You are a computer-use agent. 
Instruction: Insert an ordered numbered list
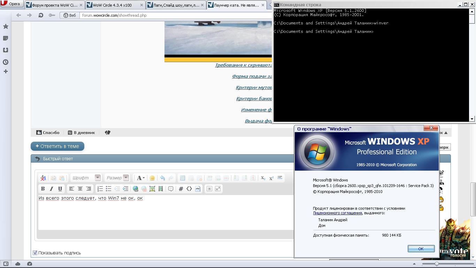pyautogui.click(x=100, y=189)
